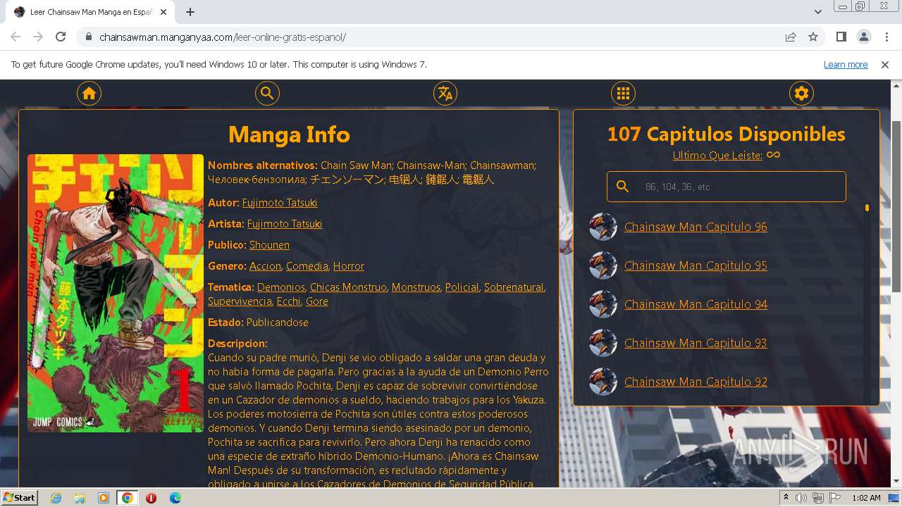Show hidden system tray icons
902x507 pixels.
(x=786, y=498)
